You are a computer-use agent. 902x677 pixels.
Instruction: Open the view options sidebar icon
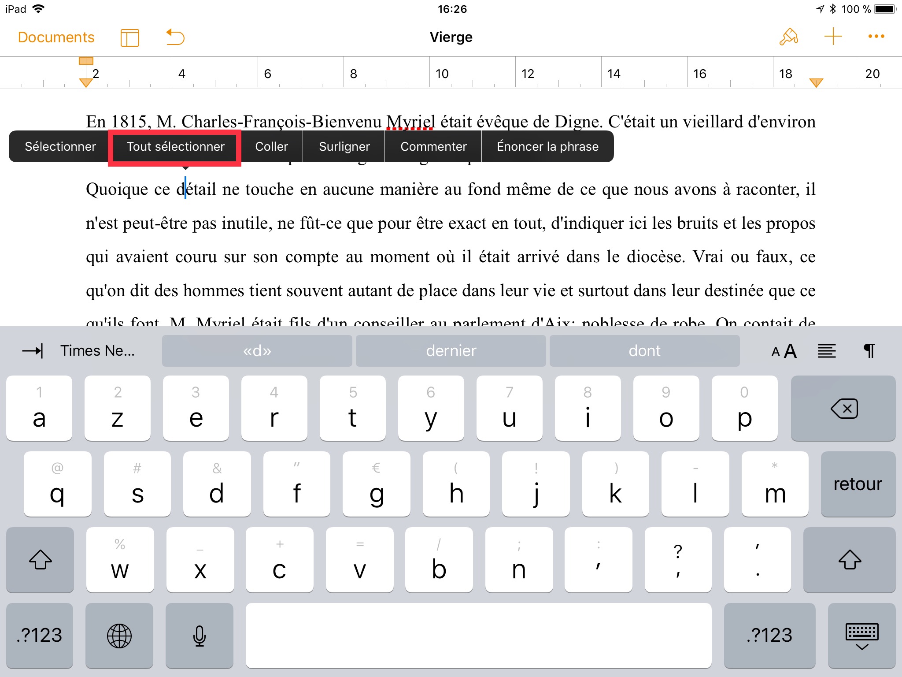click(x=129, y=37)
